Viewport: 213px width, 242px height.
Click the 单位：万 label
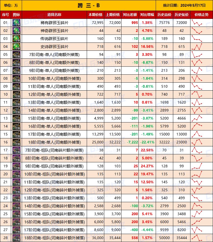click(x=11, y=6)
